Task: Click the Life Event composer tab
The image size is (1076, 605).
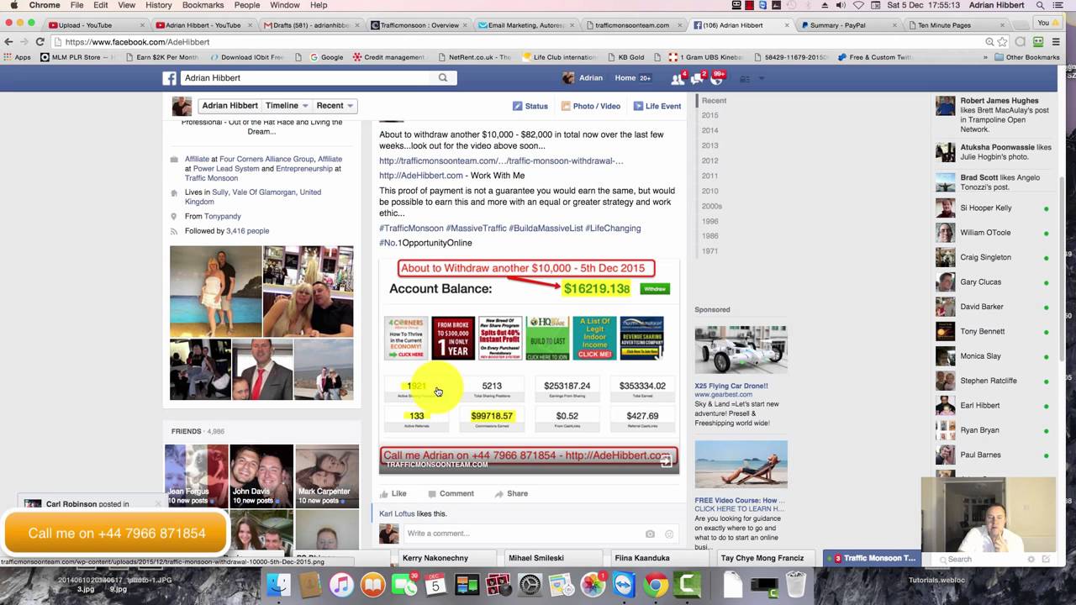Action: coord(657,106)
